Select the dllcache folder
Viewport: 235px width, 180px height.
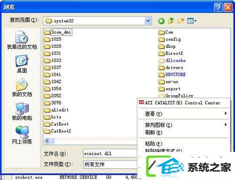pyautogui.click(x=172, y=60)
